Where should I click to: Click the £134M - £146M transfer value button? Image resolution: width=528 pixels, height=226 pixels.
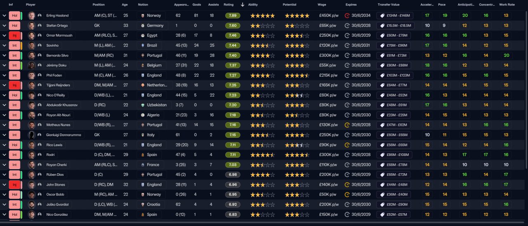click(x=395, y=16)
